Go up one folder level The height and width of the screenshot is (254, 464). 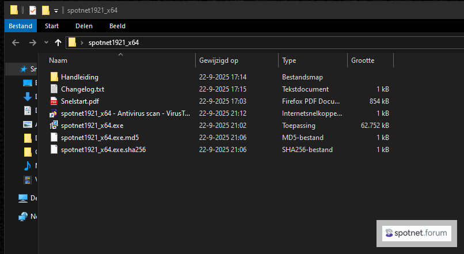click(x=58, y=43)
